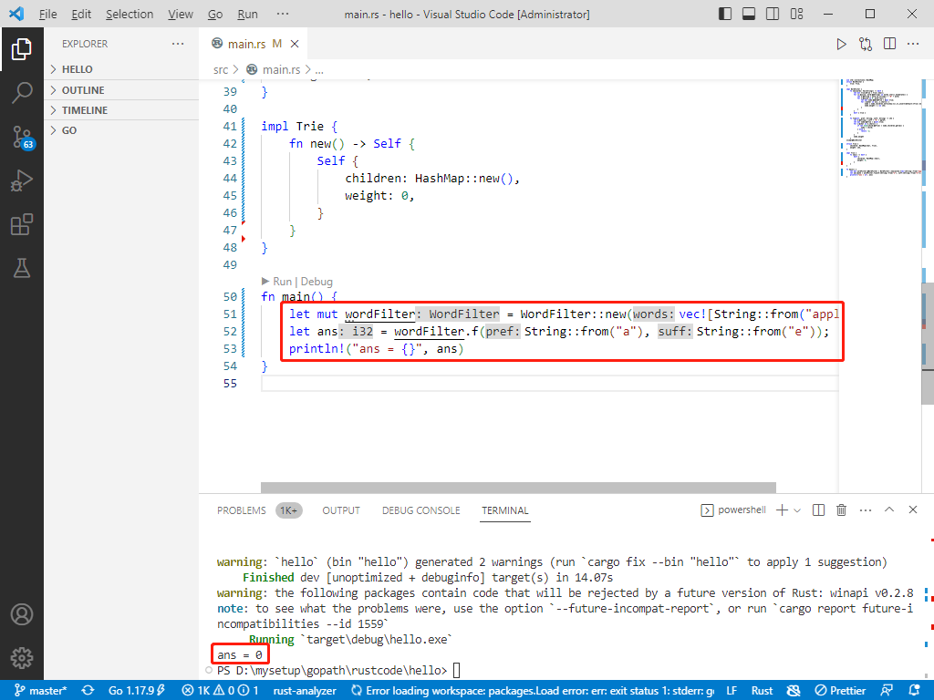Click the editor horizontal scrollbar
934x700 pixels.
point(518,488)
